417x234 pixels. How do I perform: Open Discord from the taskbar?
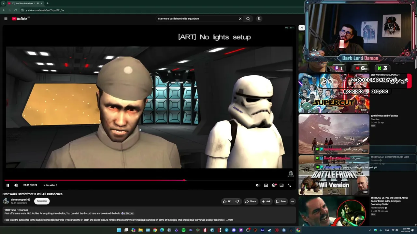[x=234, y=230]
